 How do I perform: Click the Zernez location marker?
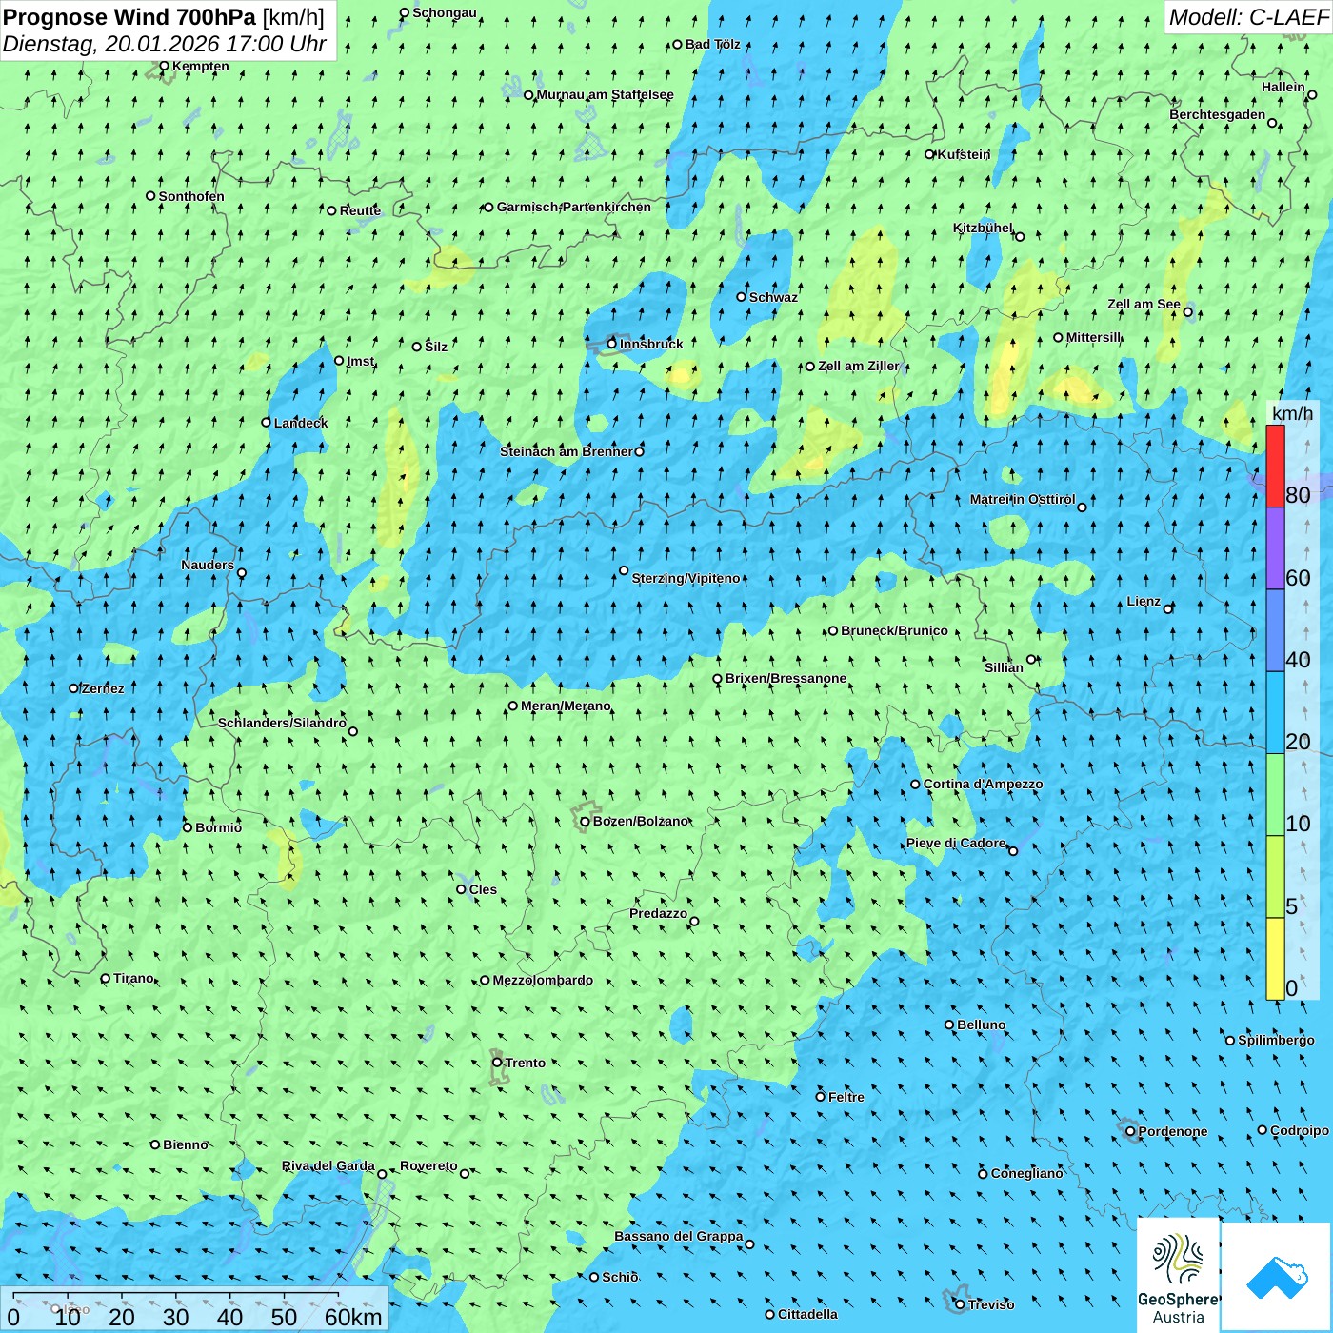click(x=74, y=687)
